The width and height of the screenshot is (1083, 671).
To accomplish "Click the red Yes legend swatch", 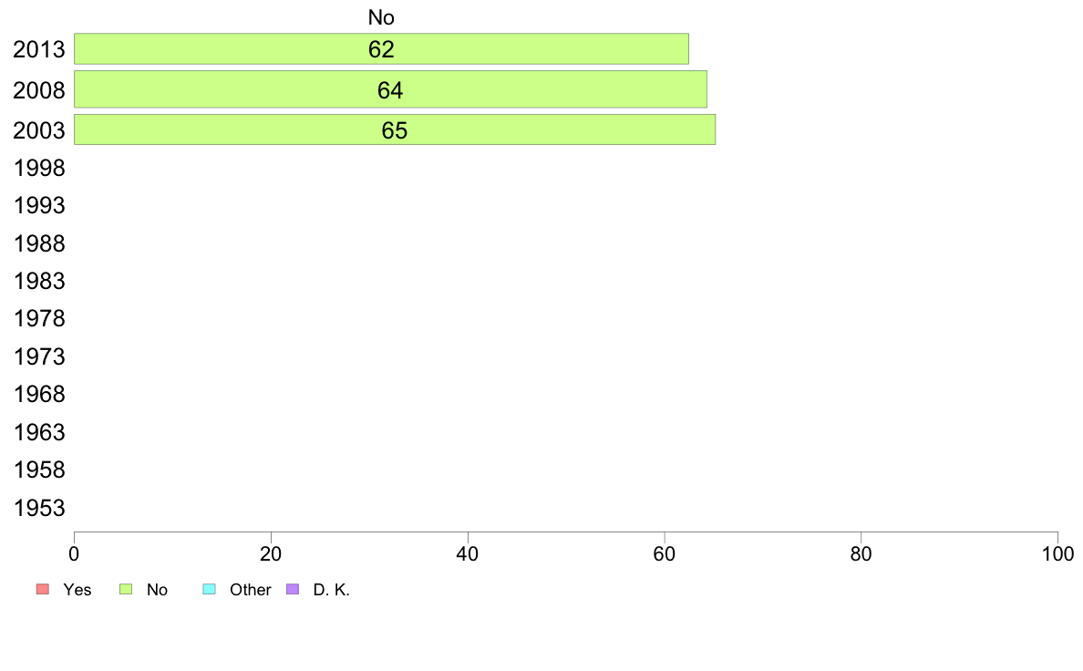I will click(43, 590).
